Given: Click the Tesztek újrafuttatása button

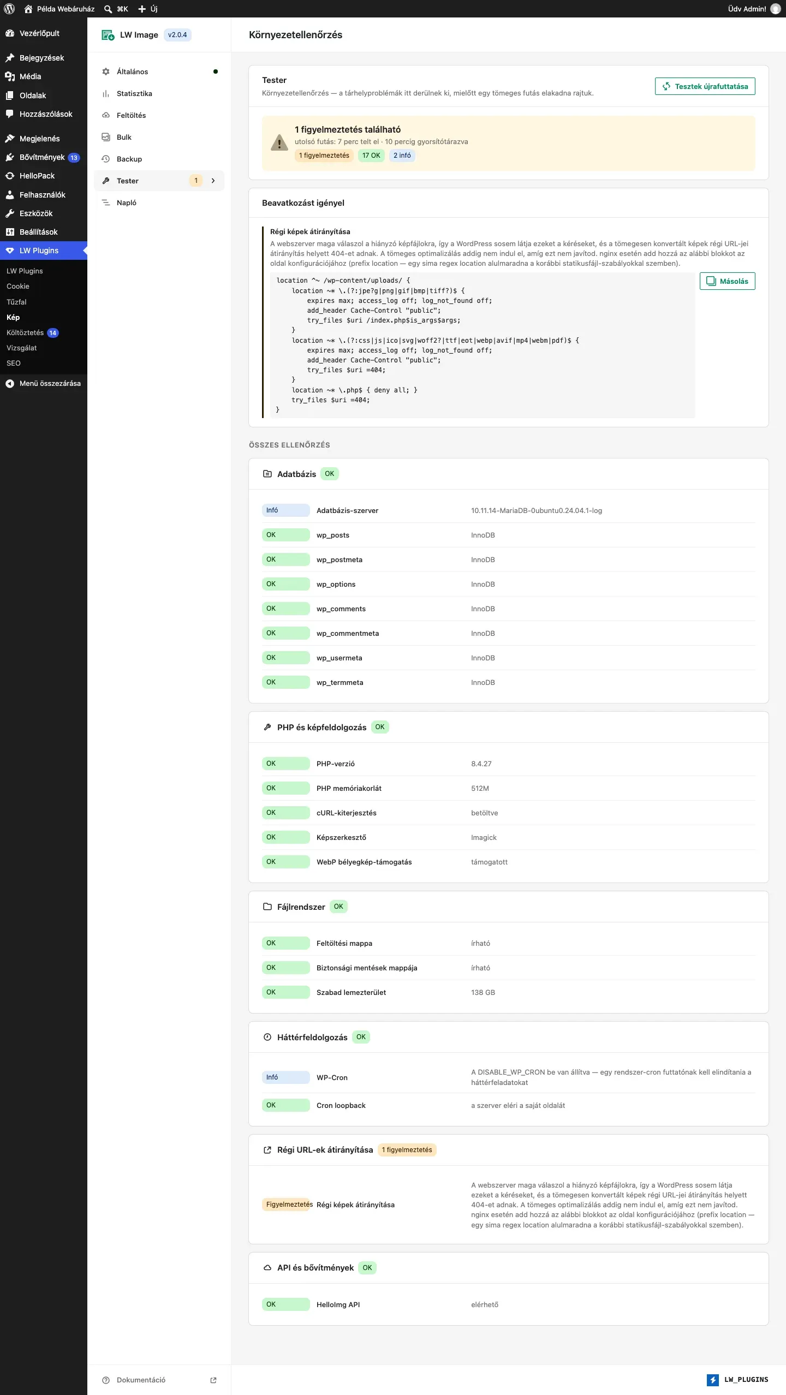Looking at the screenshot, I should 705,86.
